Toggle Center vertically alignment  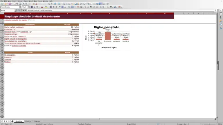[62, 7]
